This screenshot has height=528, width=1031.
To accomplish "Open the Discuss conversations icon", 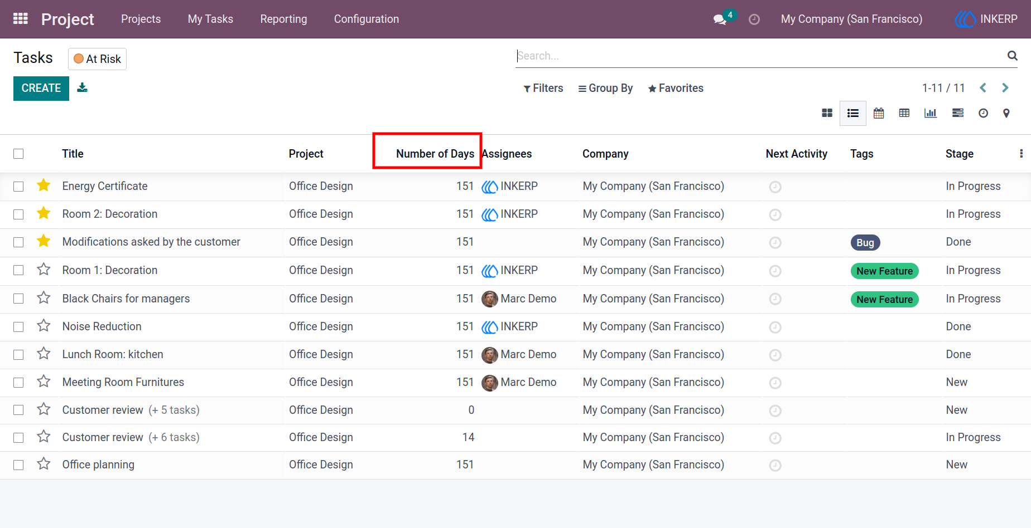I will click(720, 19).
